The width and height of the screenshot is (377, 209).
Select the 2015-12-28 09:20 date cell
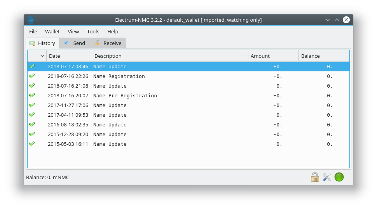(x=68, y=135)
